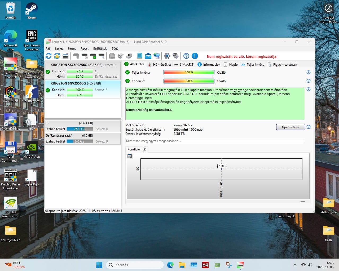
Task: Open configuration via the gear toolbar icon
Action: 167,56
